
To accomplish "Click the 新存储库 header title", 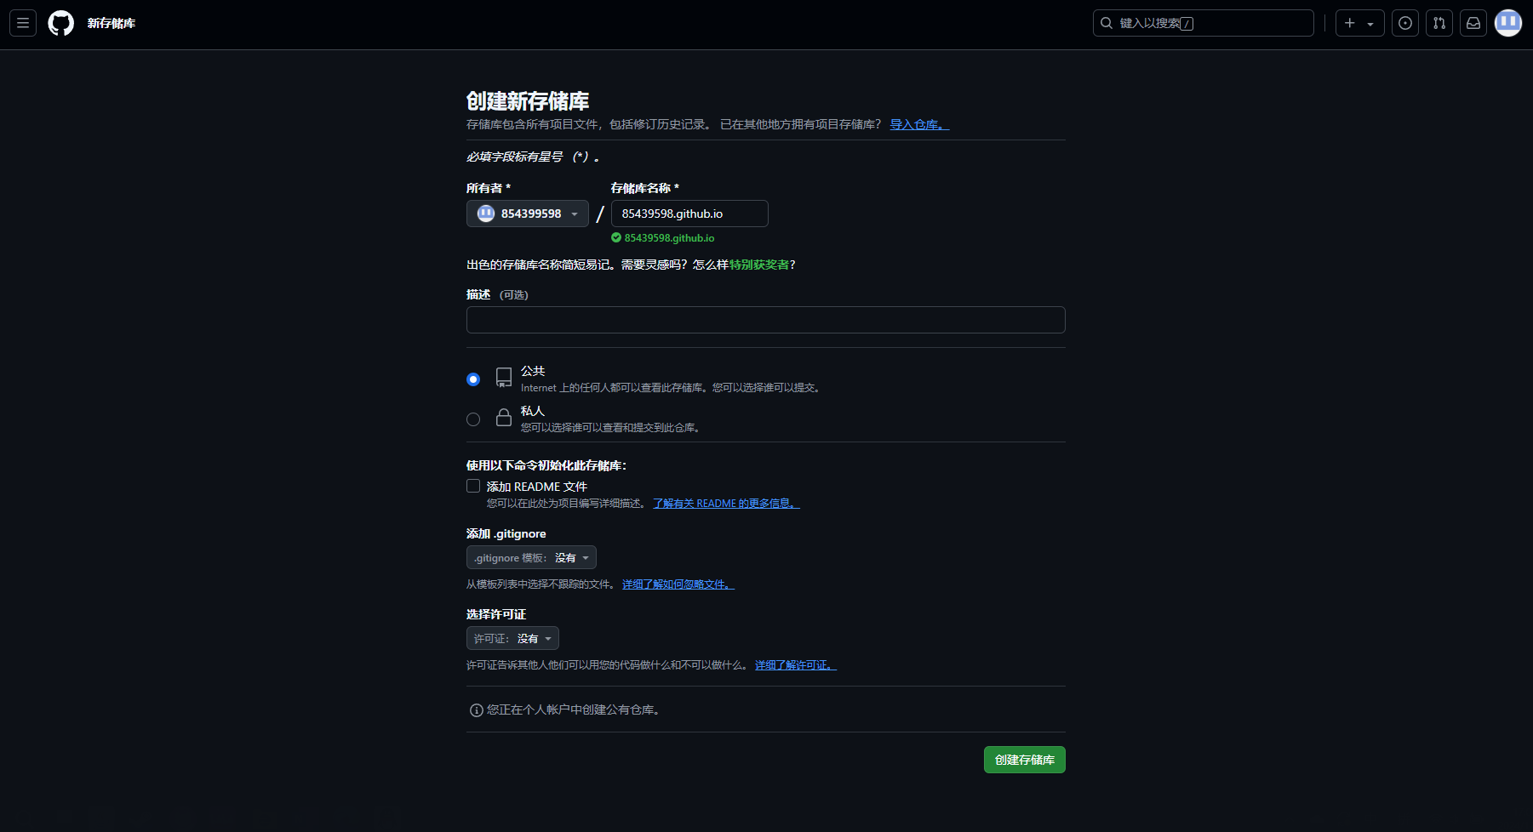I will tap(112, 23).
